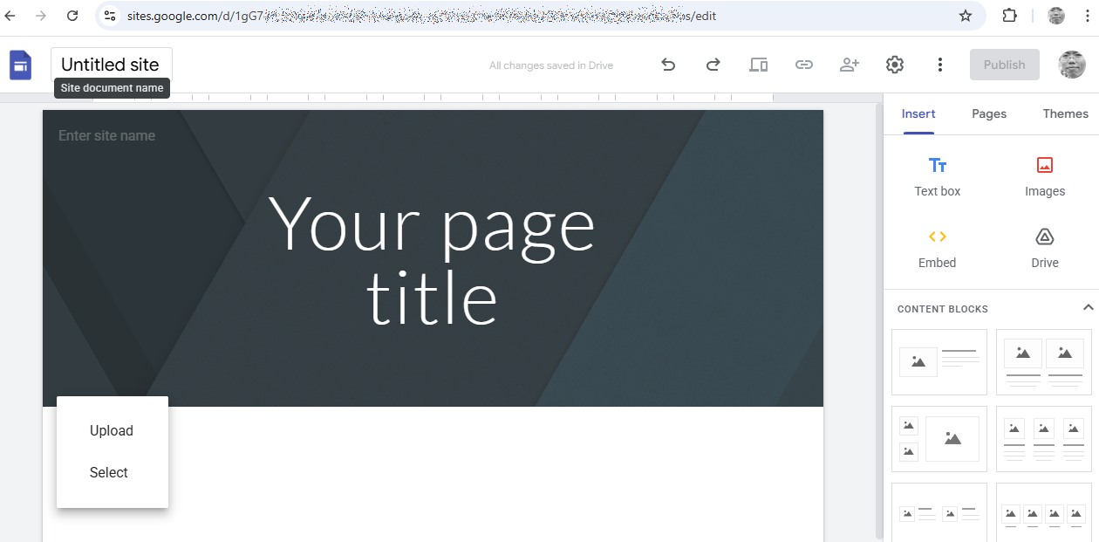Choose Upload from the popup menu

pyautogui.click(x=112, y=430)
